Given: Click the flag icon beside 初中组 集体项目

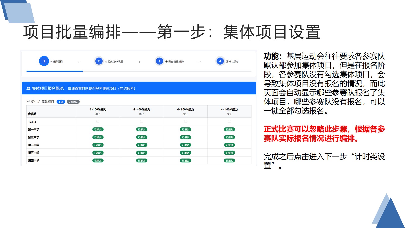Looking at the screenshot, I should point(28,101).
